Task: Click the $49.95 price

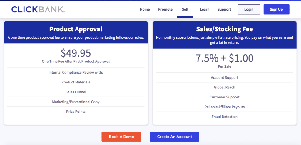Action: tap(76, 53)
